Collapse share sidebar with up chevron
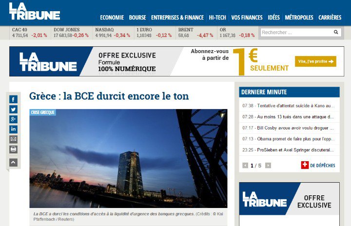Image resolution: width=351 pixels, height=226 pixels. click(13, 163)
